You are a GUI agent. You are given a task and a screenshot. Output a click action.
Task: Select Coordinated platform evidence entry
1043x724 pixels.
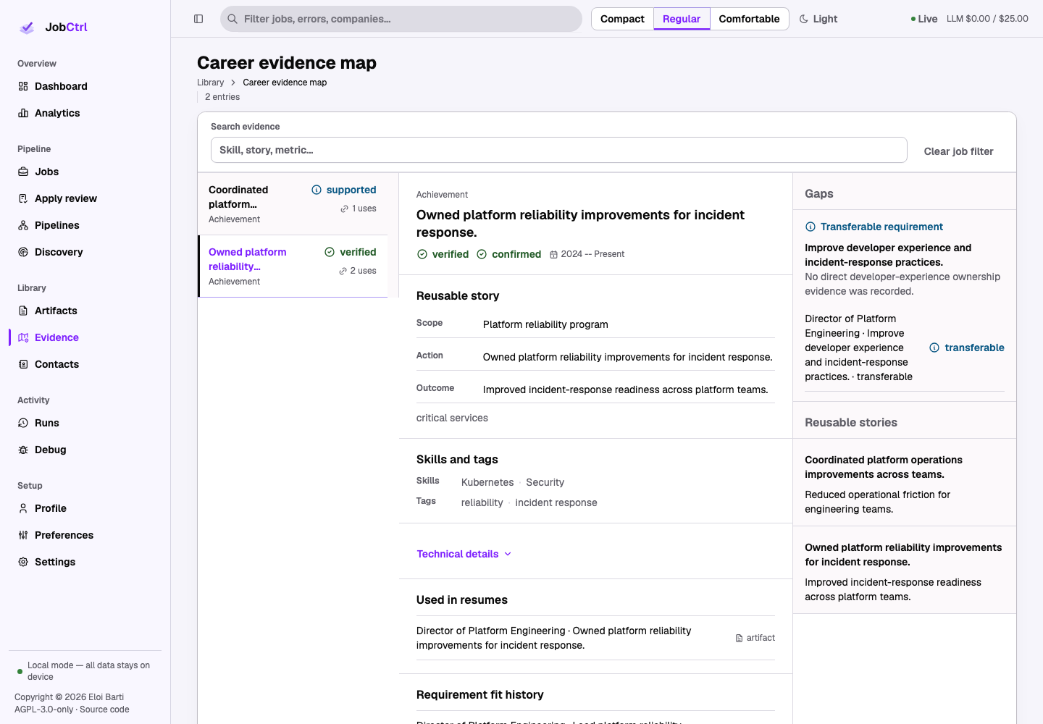click(x=293, y=204)
